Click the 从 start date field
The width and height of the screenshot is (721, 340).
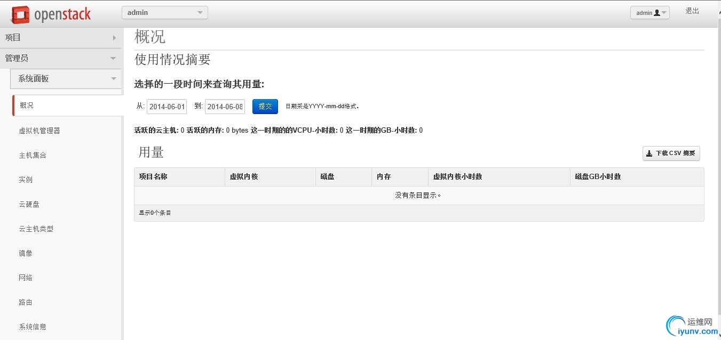[167, 107]
